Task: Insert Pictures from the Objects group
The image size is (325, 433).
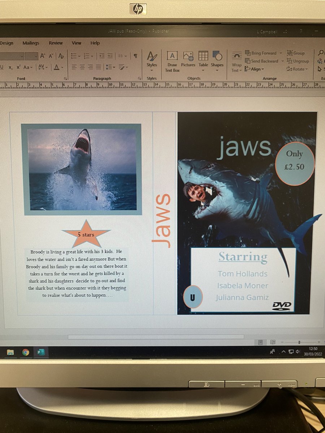Action: (x=188, y=60)
